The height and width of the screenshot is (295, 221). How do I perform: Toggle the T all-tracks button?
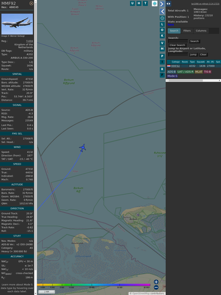coord(145,3)
